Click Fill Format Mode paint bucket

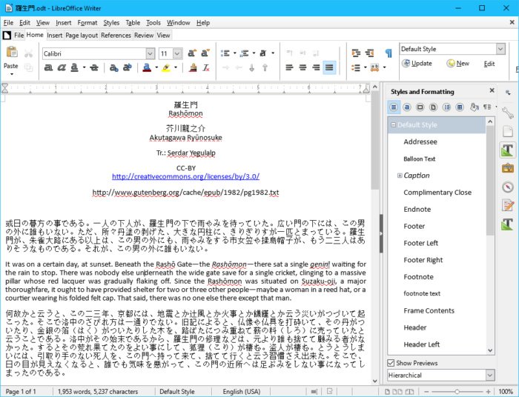click(474, 107)
